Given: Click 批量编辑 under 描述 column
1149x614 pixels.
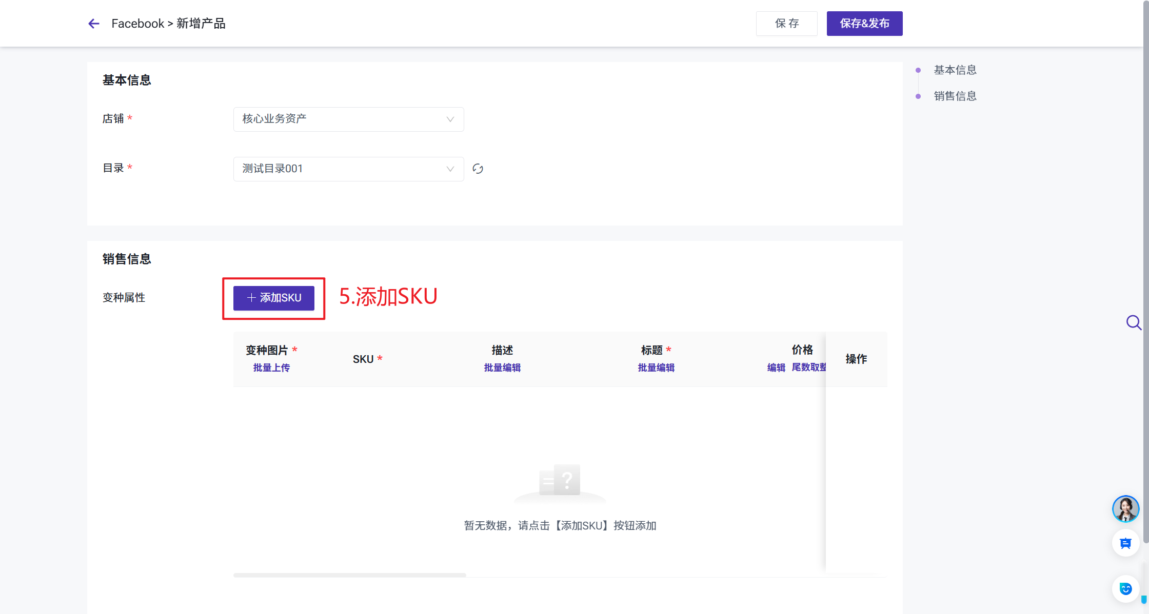Looking at the screenshot, I should point(502,367).
